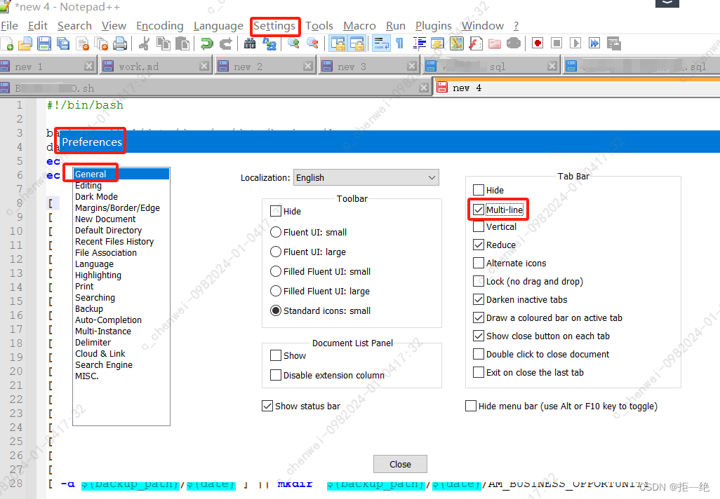Click the Start Recording macro icon

tap(538, 43)
